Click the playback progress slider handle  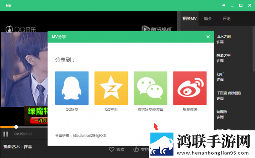[x=16, y=127]
